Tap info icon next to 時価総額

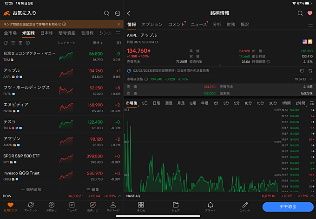268,62
